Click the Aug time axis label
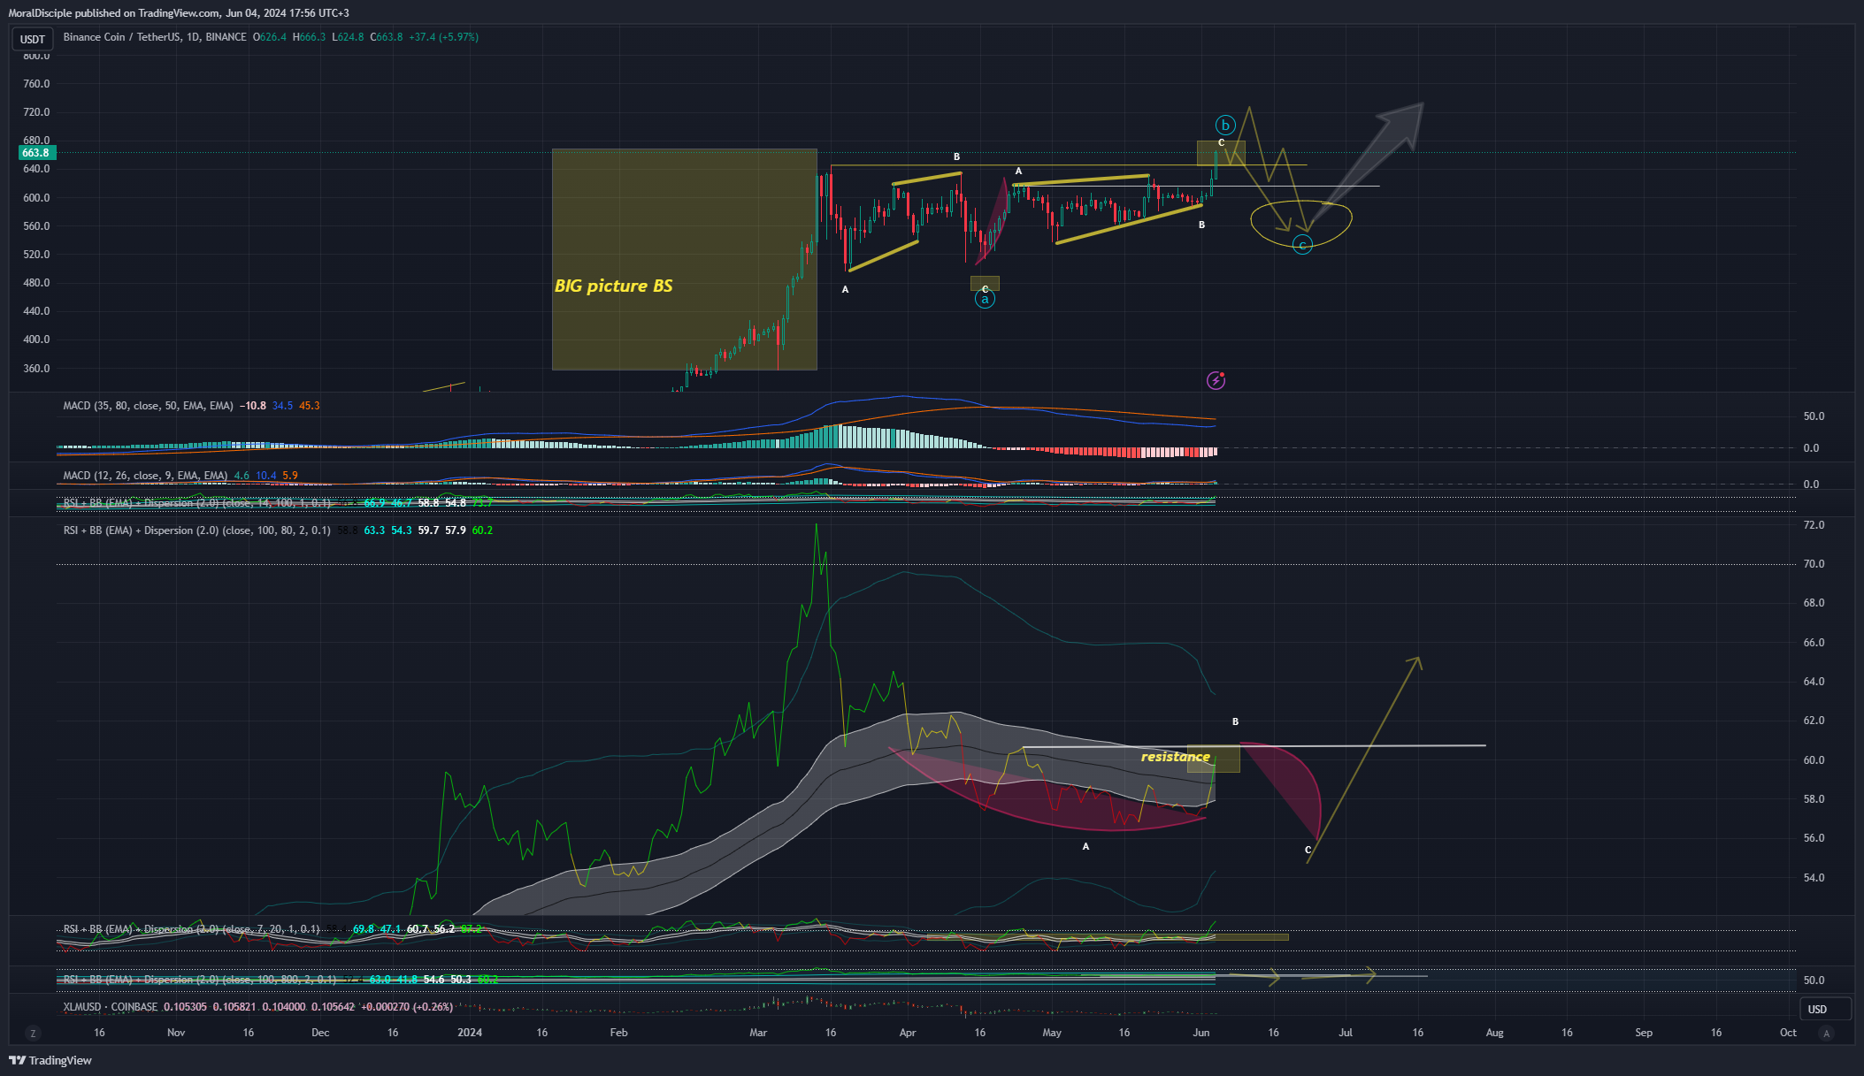 click(1494, 1033)
